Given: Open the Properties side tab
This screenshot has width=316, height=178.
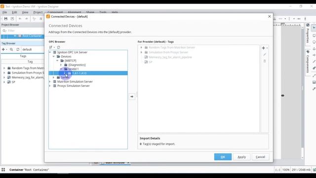Looking at the screenshot, I should coord(308,33).
